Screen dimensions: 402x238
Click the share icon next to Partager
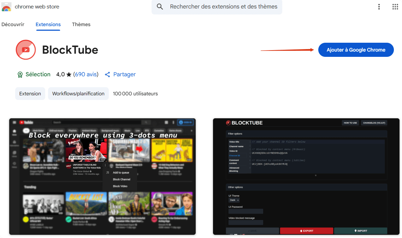(x=107, y=75)
